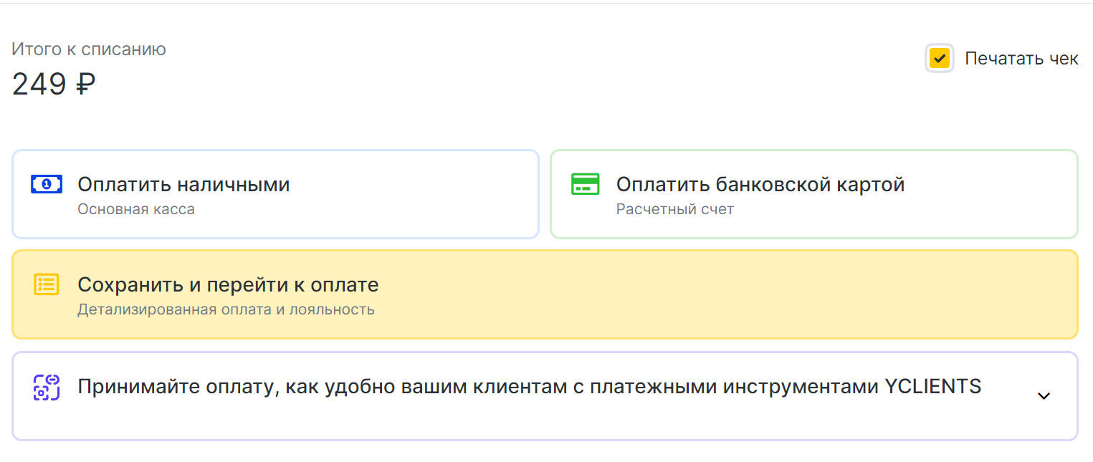Click the green bank card icon
Screen dimensions: 1093x462
pyautogui.click(x=585, y=184)
